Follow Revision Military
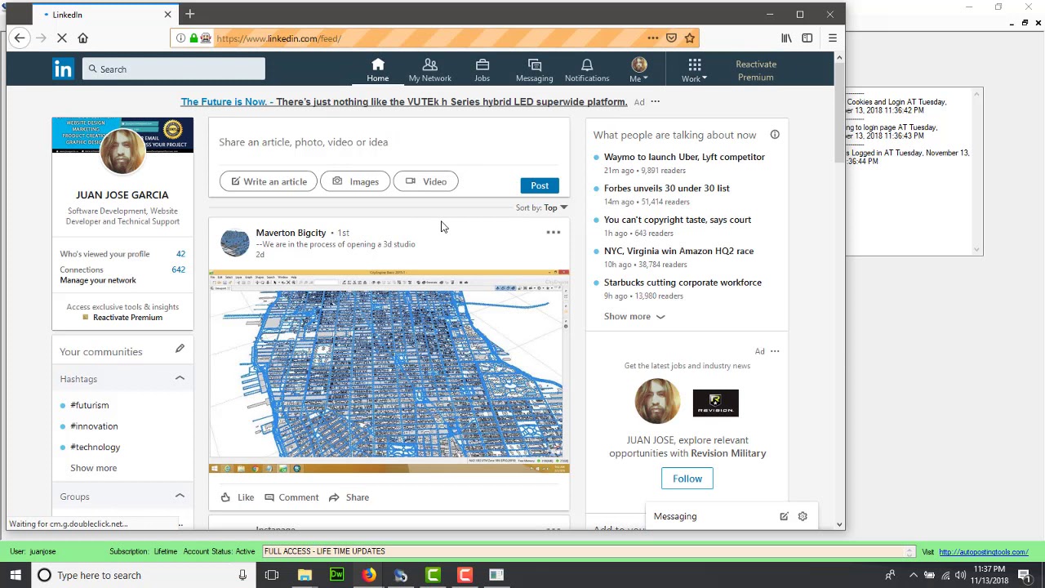The width and height of the screenshot is (1045, 588). [687, 479]
